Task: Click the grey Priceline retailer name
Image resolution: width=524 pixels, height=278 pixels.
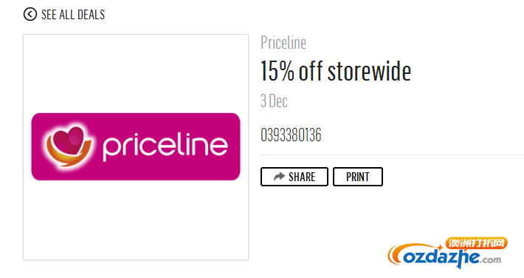Action: tap(283, 43)
